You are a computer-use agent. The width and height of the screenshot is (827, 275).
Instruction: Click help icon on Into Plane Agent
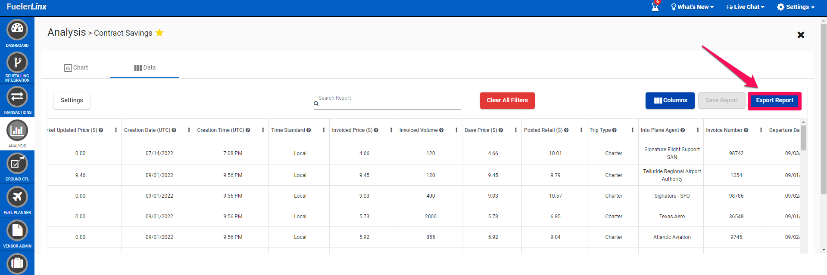tap(683, 130)
